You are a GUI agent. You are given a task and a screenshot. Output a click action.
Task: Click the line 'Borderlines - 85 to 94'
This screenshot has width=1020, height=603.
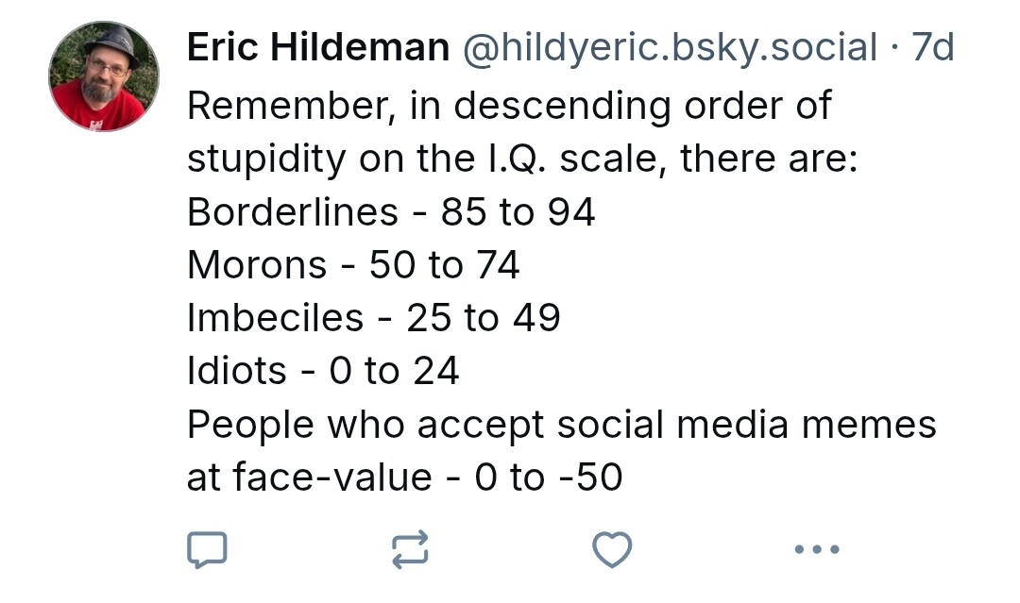click(x=391, y=211)
